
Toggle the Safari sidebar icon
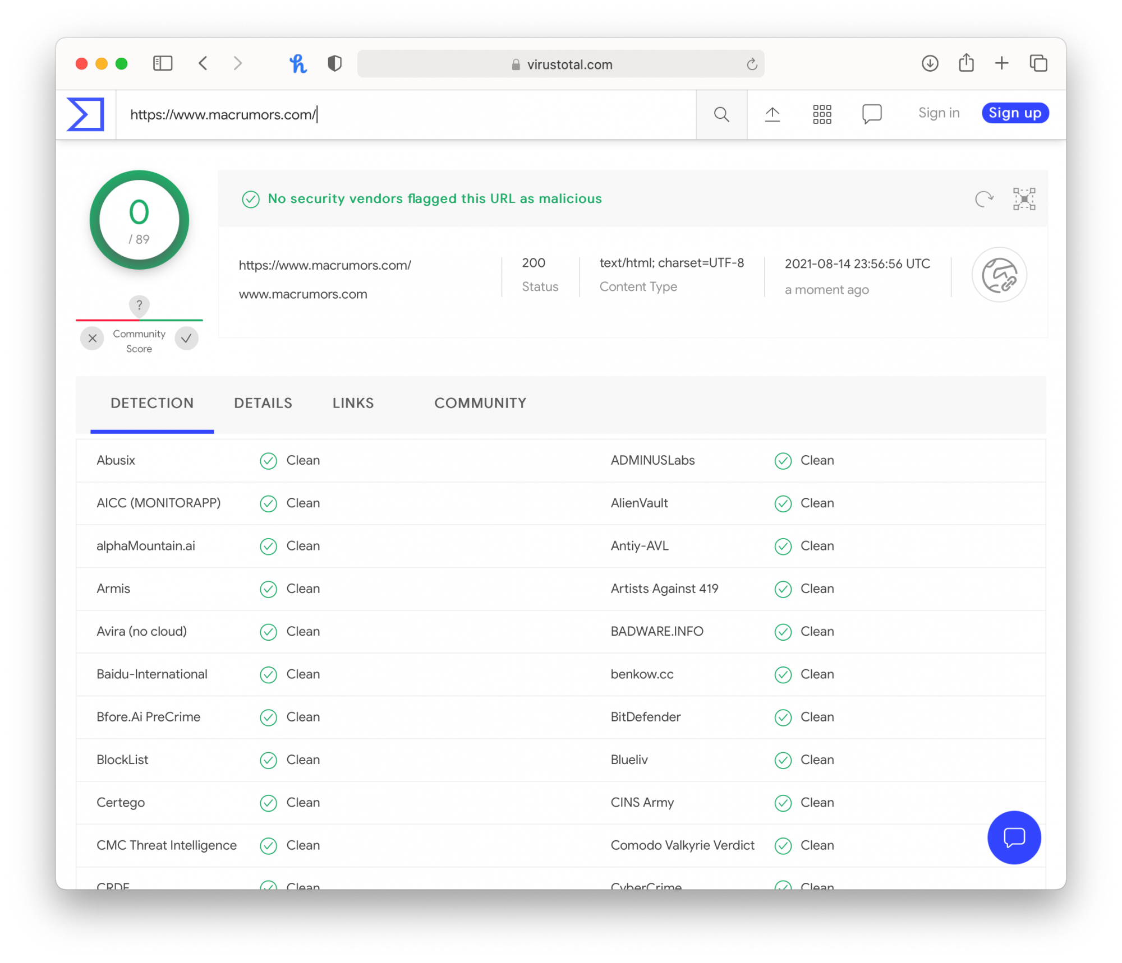(163, 63)
